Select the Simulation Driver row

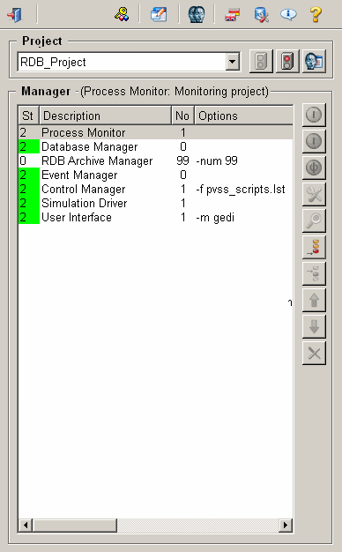155,203
